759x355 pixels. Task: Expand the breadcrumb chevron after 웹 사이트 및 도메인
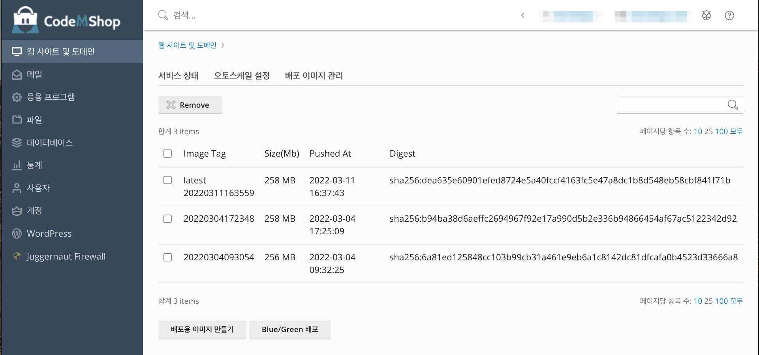[x=223, y=45]
